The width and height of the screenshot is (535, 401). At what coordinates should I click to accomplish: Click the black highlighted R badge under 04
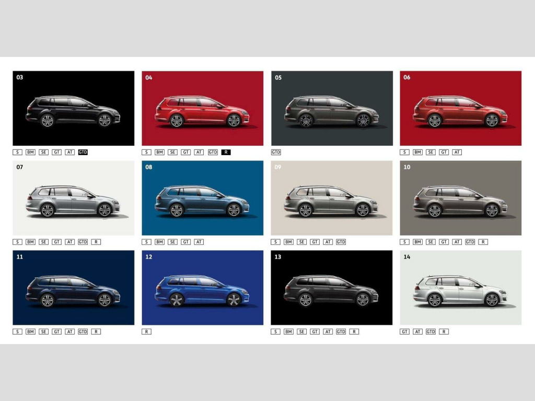[x=225, y=152]
